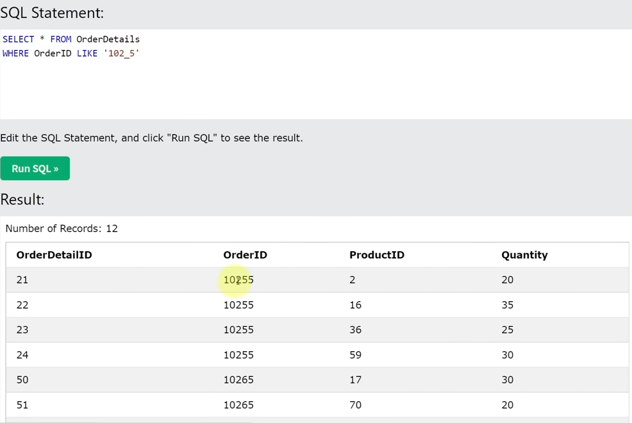Click the OrderDetails table name in query
This screenshot has height=423, width=632.
pyautogui.click(x=108, y=40)
